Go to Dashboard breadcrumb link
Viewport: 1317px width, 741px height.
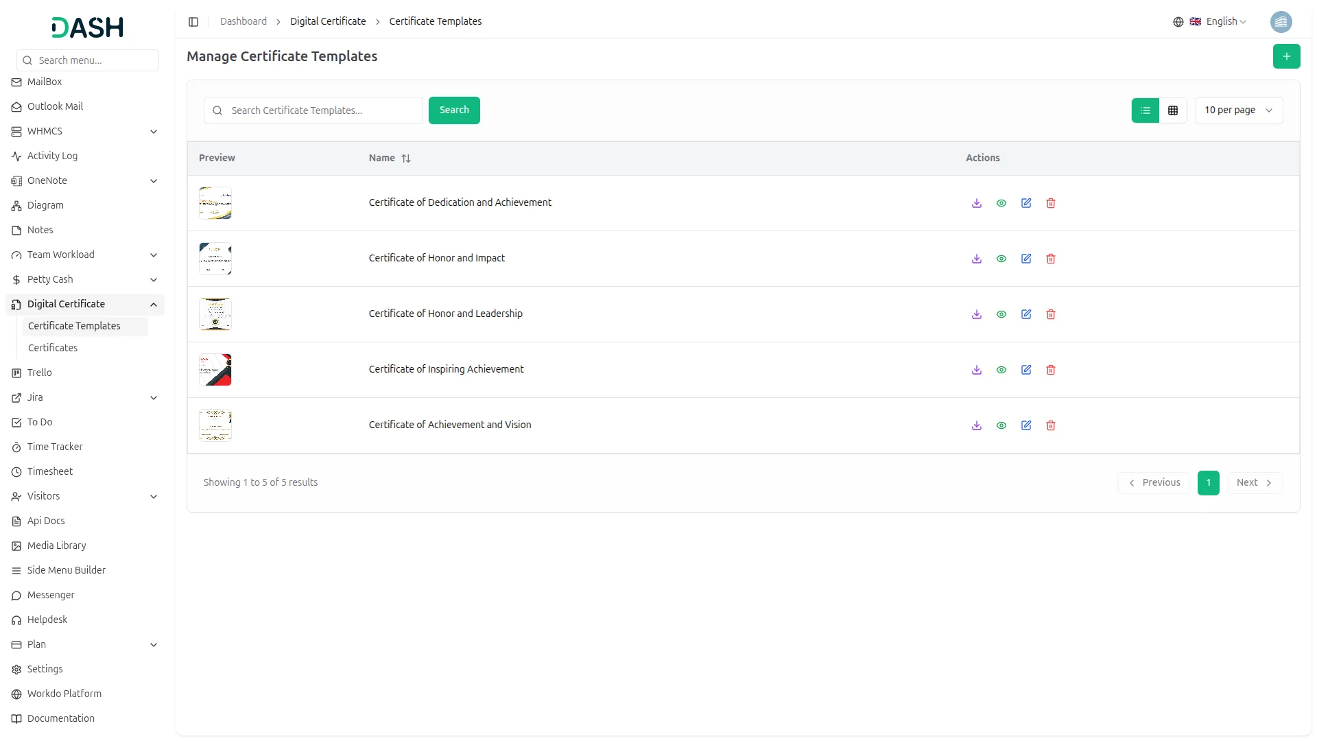coord(244,22)
